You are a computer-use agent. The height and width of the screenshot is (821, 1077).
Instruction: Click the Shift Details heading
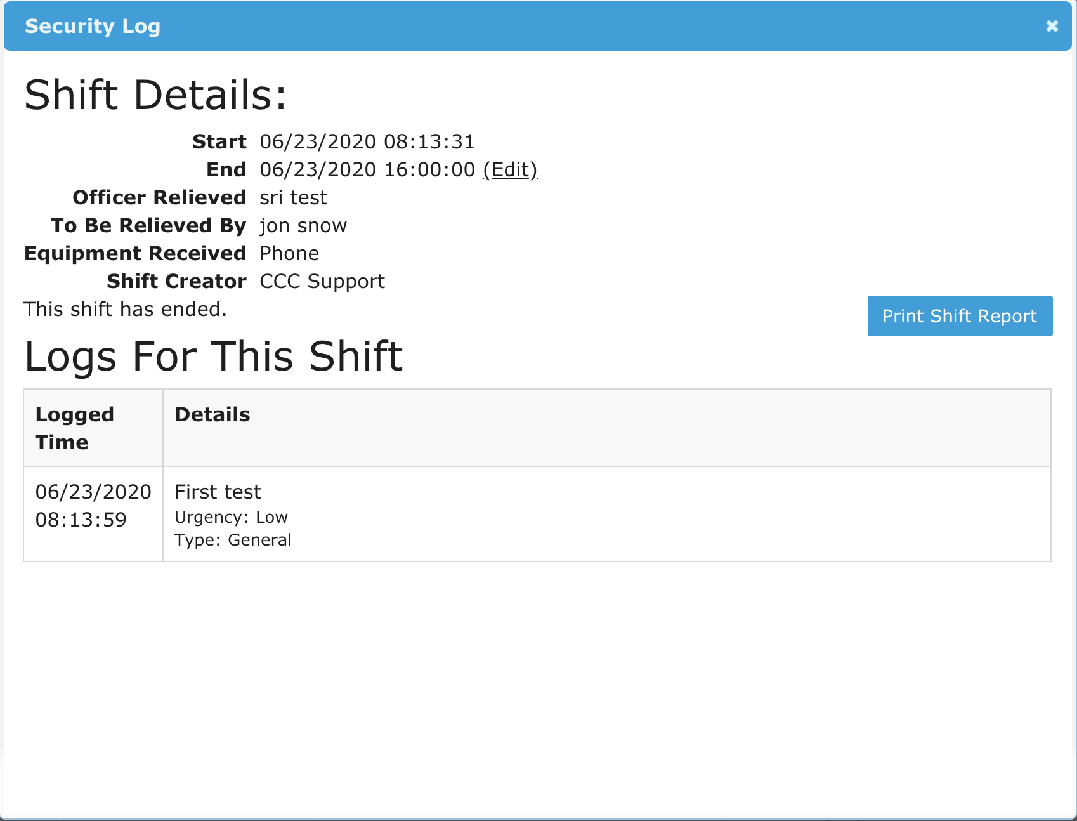pos(155,95)
